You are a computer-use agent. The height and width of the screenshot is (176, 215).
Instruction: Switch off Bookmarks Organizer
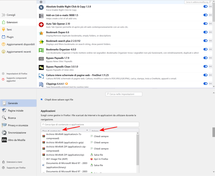(x=205, y=49)
